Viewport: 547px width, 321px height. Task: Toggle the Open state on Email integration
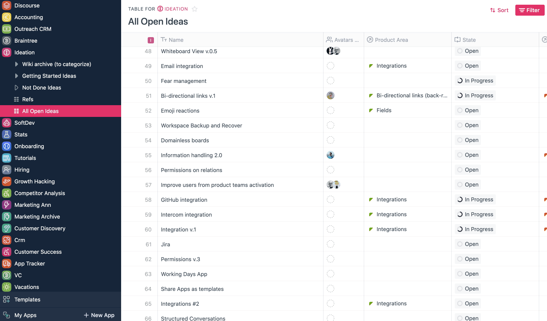[468, 66]
